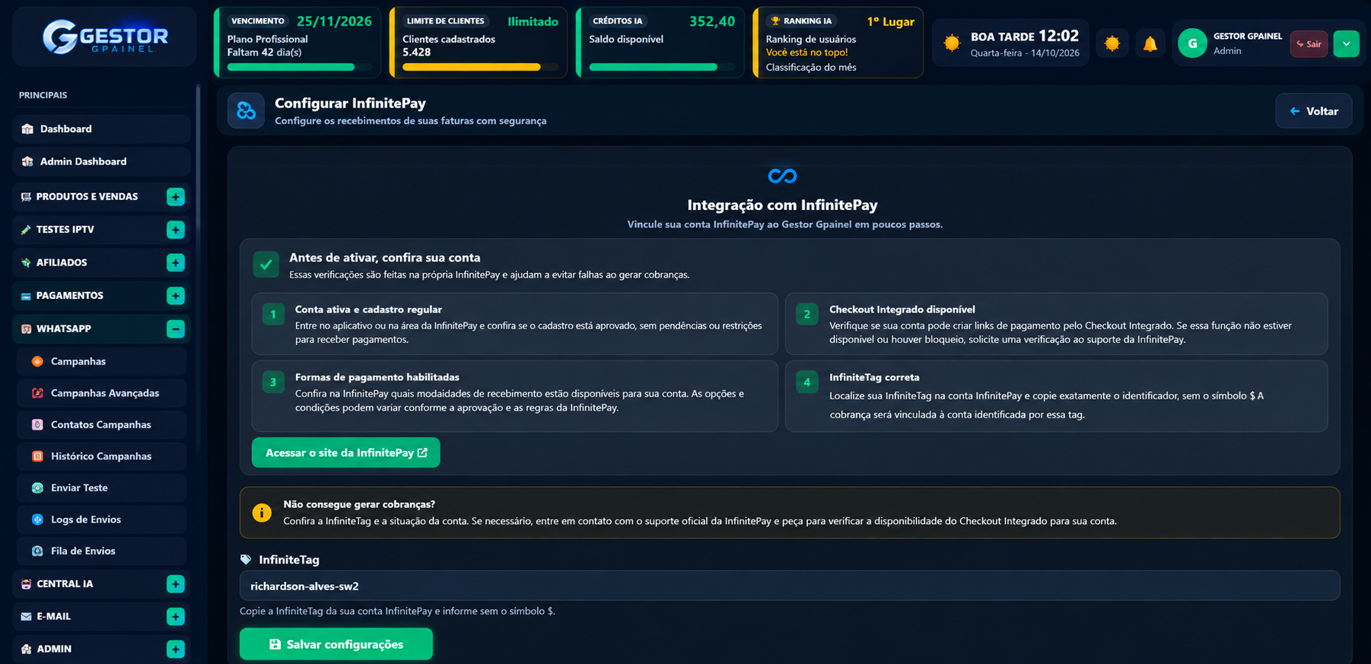Open the notifications bell

(x=1150, y=43)
